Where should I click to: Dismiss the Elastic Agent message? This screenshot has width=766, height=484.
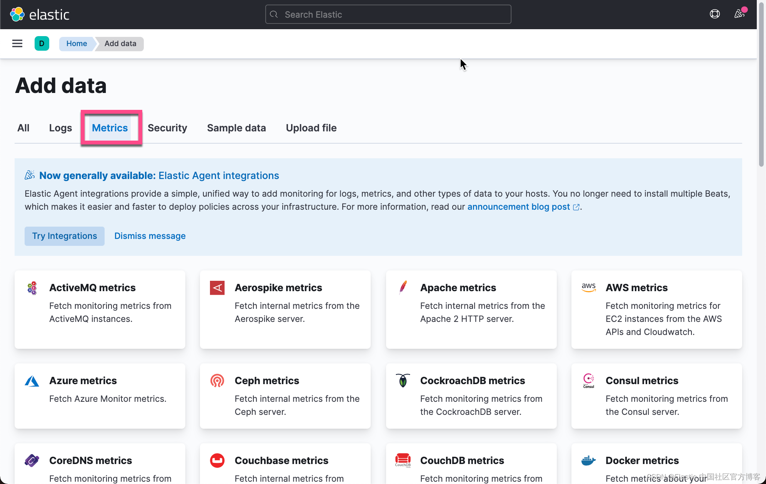tap(150, 236)
